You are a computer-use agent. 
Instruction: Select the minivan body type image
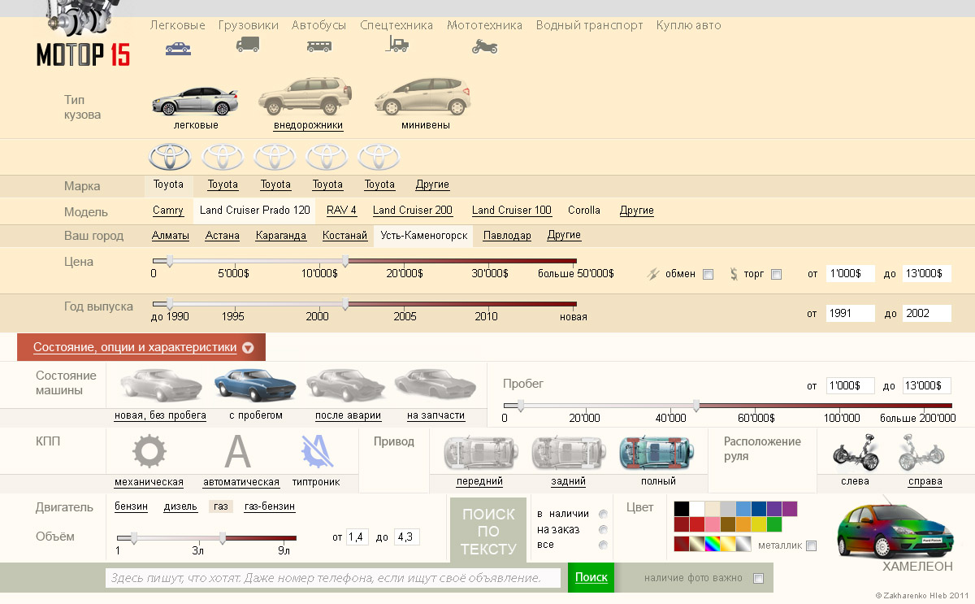click(x=422, y=98)
